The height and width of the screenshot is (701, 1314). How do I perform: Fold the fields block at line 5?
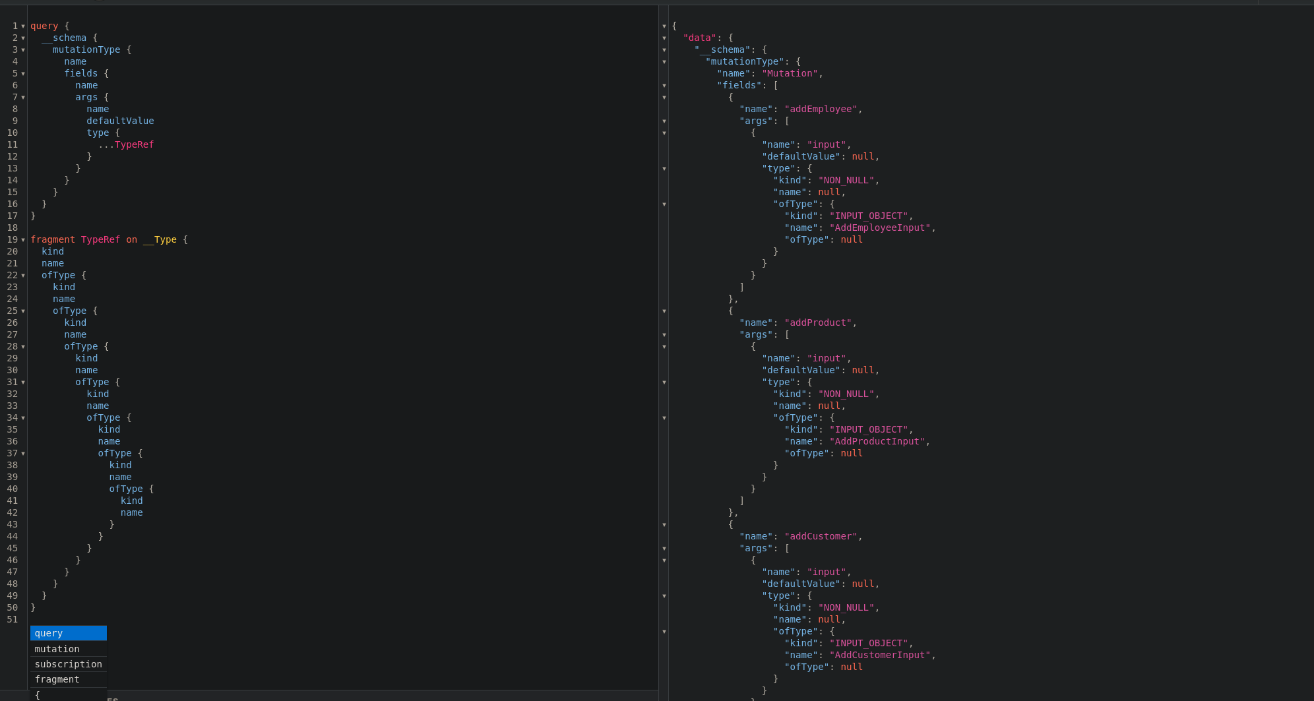click(23, 74)
